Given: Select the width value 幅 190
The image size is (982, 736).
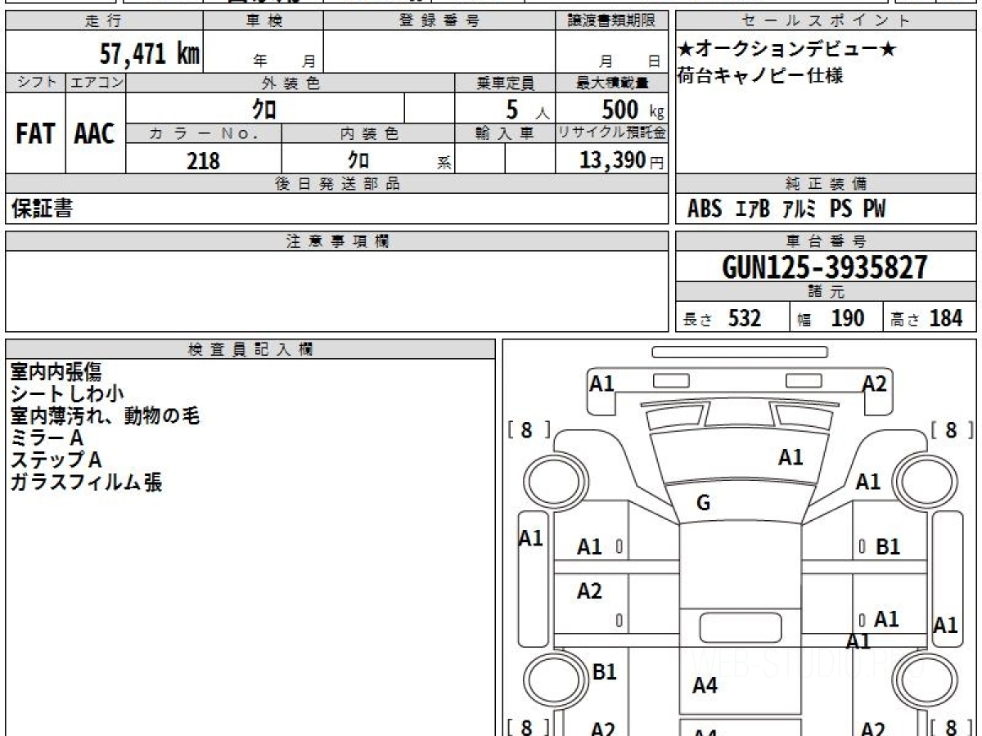Looking at the screenshot, I should coord(831,318).
